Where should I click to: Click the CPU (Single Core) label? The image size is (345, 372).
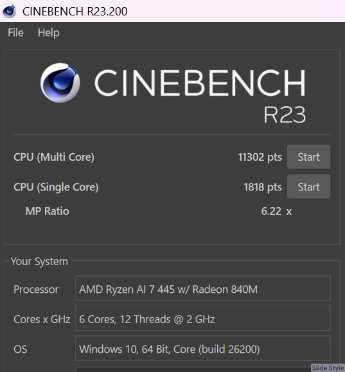[x=56, y=187]
